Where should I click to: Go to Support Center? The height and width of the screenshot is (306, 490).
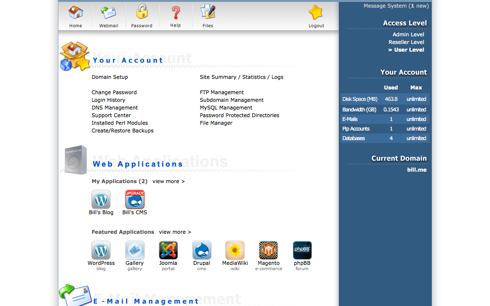point(111,116)
